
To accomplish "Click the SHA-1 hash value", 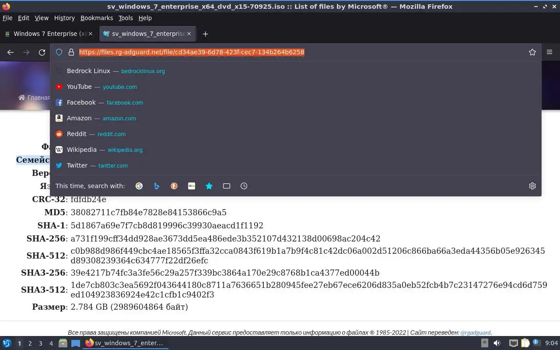I will [167, 226].
